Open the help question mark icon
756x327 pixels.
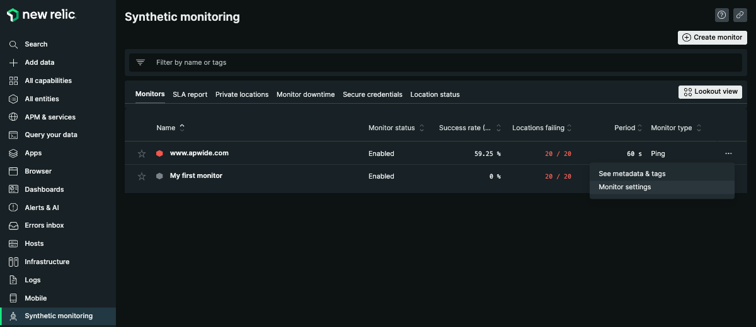(722, 16)
